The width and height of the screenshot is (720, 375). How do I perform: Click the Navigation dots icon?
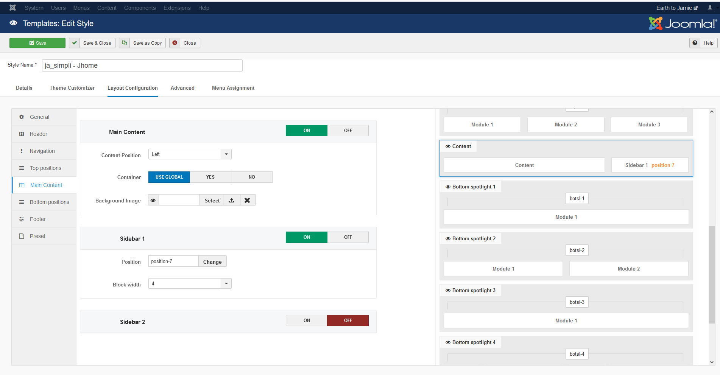[22, 151]
